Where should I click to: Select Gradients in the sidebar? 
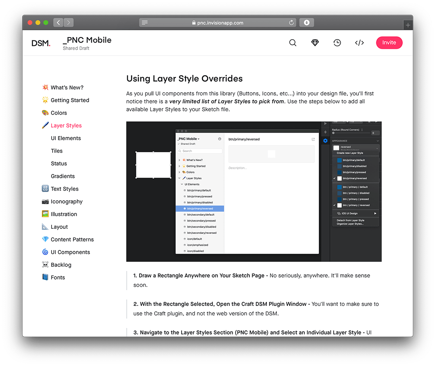tap(63, 176)
